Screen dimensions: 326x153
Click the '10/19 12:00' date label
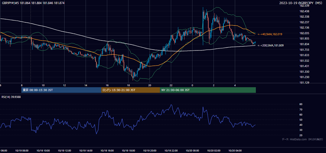(65, 151)
